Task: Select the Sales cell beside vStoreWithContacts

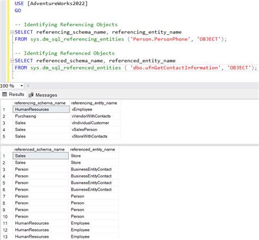Action: tap(41, 136)
